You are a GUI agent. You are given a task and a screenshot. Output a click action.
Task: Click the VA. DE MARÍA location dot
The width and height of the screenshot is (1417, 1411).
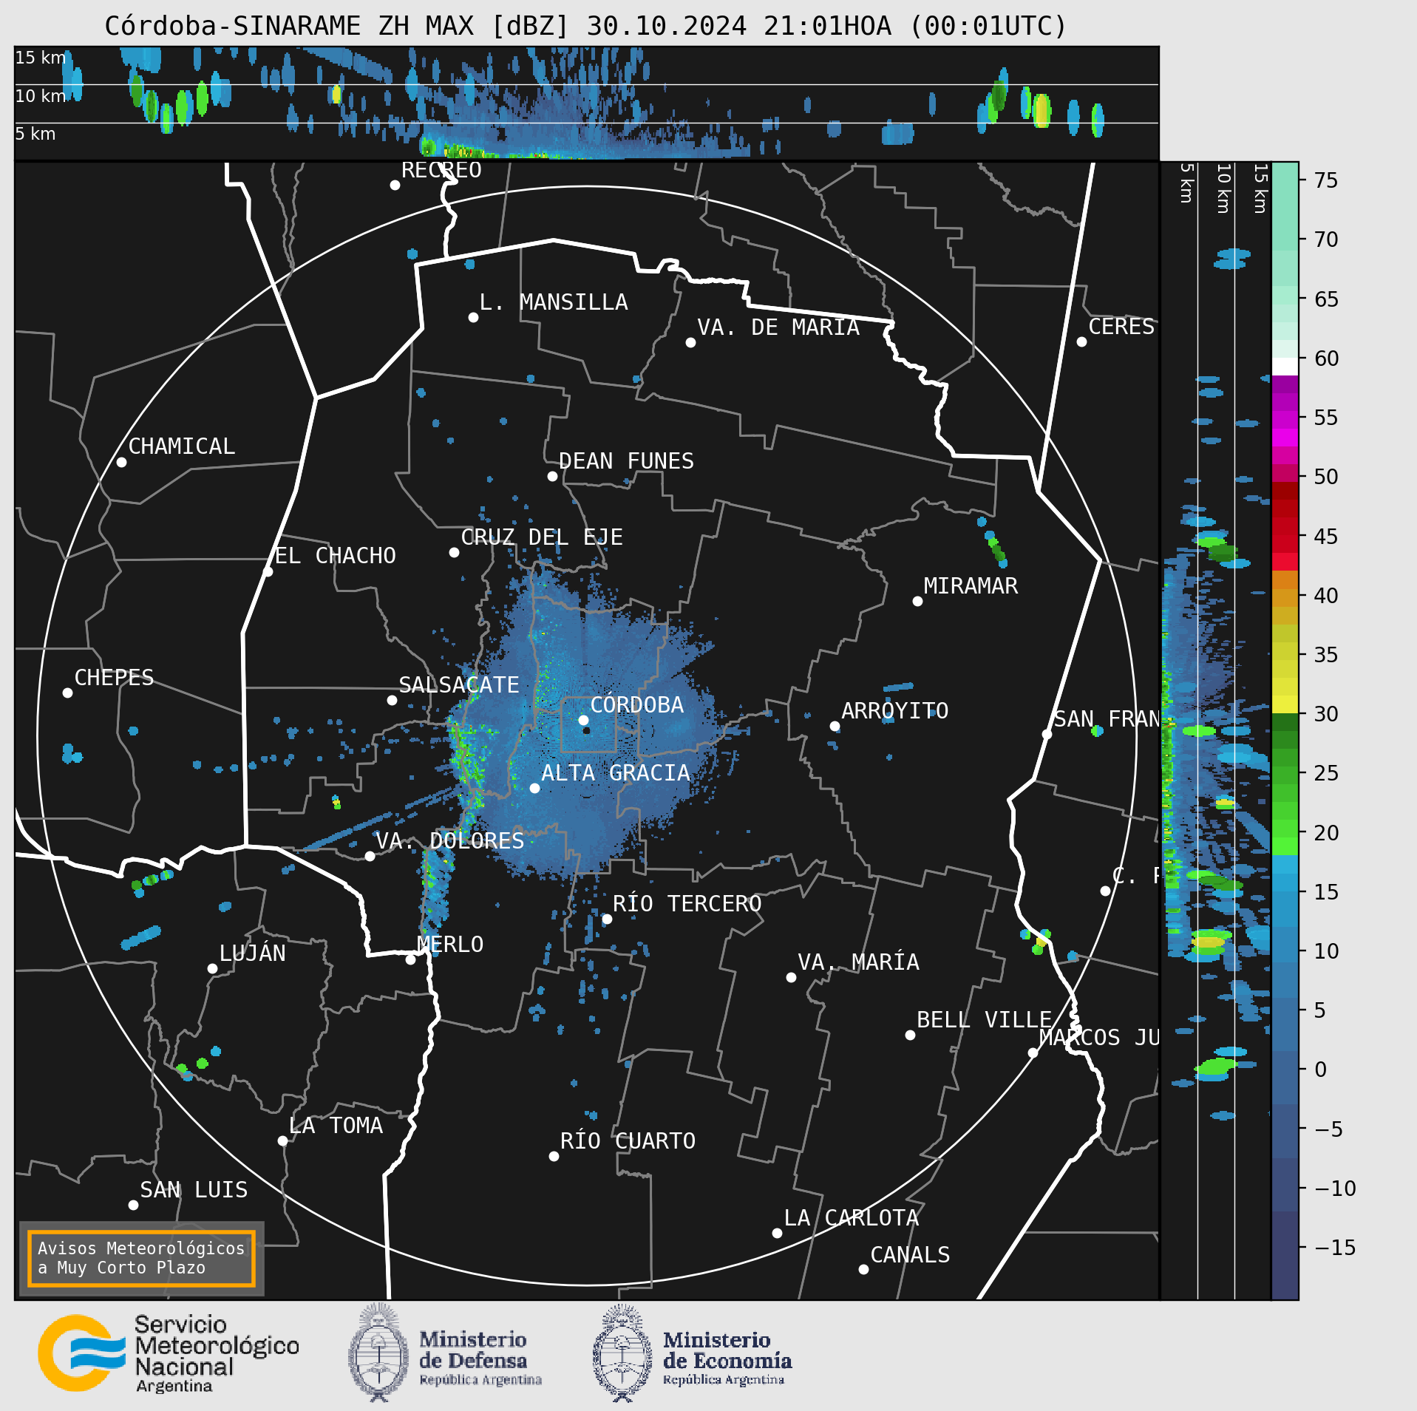(x=690, y=342)
